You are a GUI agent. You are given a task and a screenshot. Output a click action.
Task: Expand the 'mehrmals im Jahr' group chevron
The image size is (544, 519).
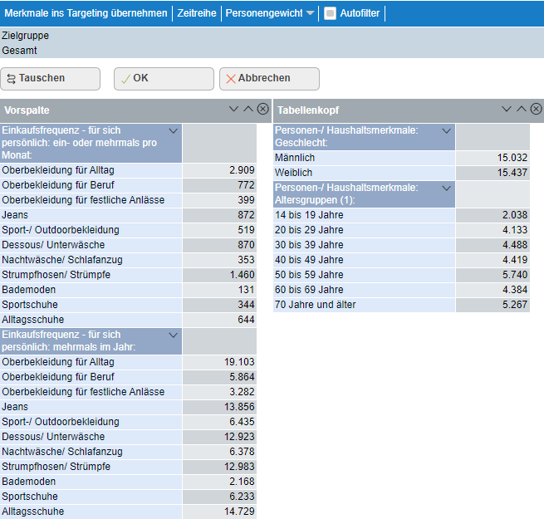coord(173,335)
